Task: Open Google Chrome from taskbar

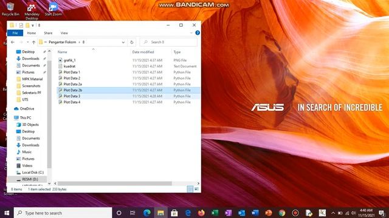Action: coord(282,213)
